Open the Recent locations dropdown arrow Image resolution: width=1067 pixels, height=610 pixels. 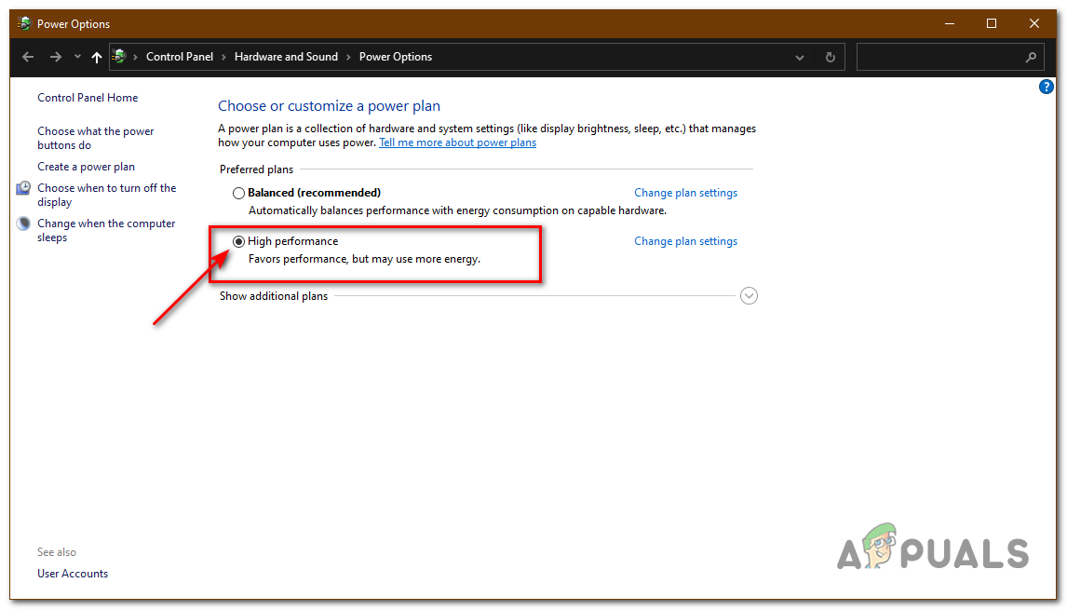pos(77,57)
